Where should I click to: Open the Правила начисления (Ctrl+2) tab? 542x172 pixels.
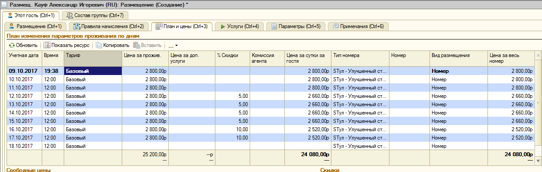coord(109,27)
